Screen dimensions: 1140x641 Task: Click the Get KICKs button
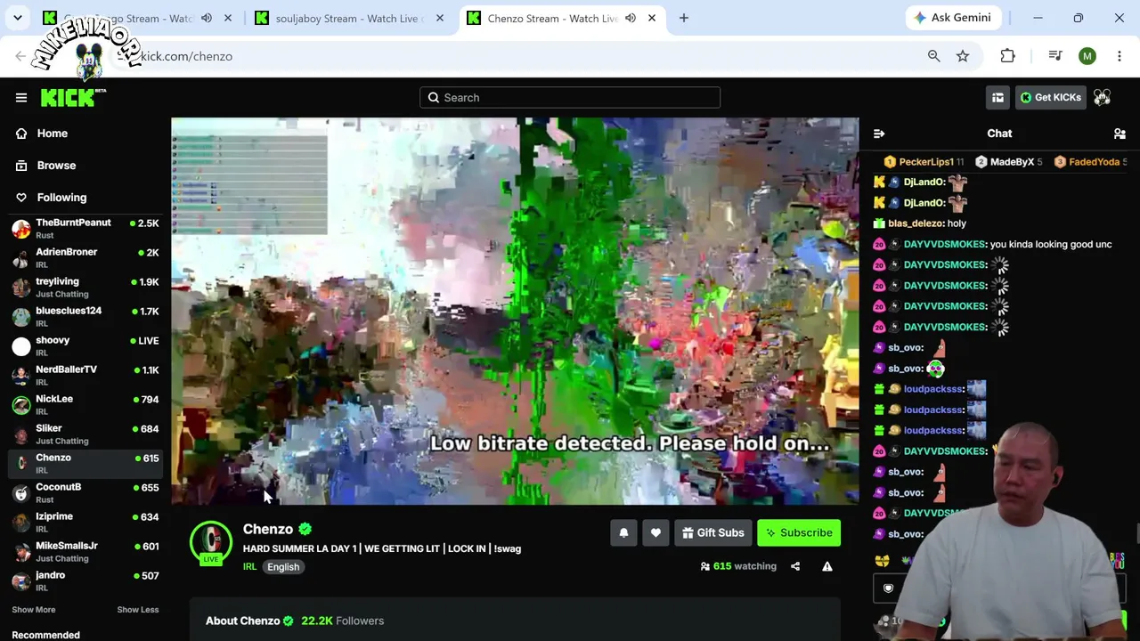click(1050, 98)
